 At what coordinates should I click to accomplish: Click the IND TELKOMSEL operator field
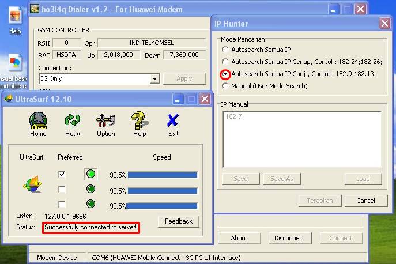(x=152, y=43)
